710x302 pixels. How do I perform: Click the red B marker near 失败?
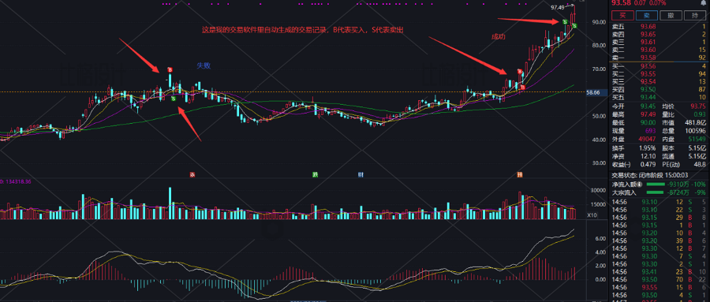tap(170, 69)
